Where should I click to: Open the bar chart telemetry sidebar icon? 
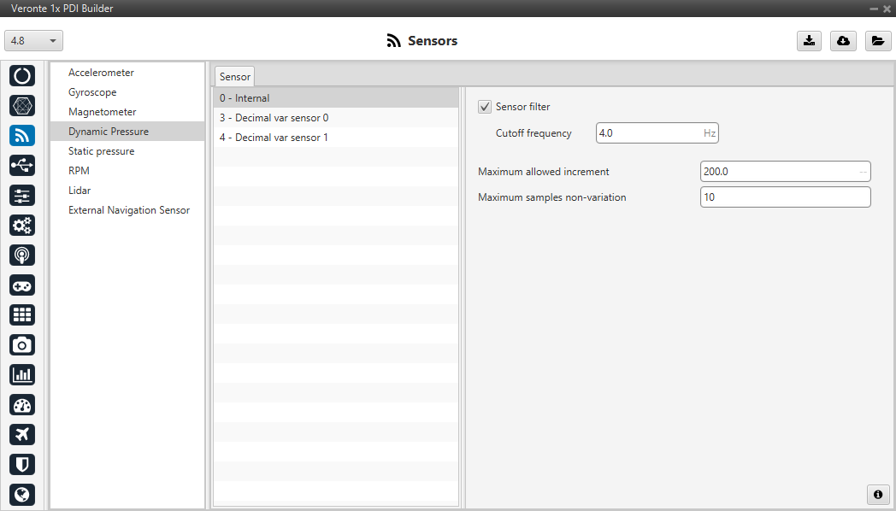pyautogui.click(x=22, y=374)
